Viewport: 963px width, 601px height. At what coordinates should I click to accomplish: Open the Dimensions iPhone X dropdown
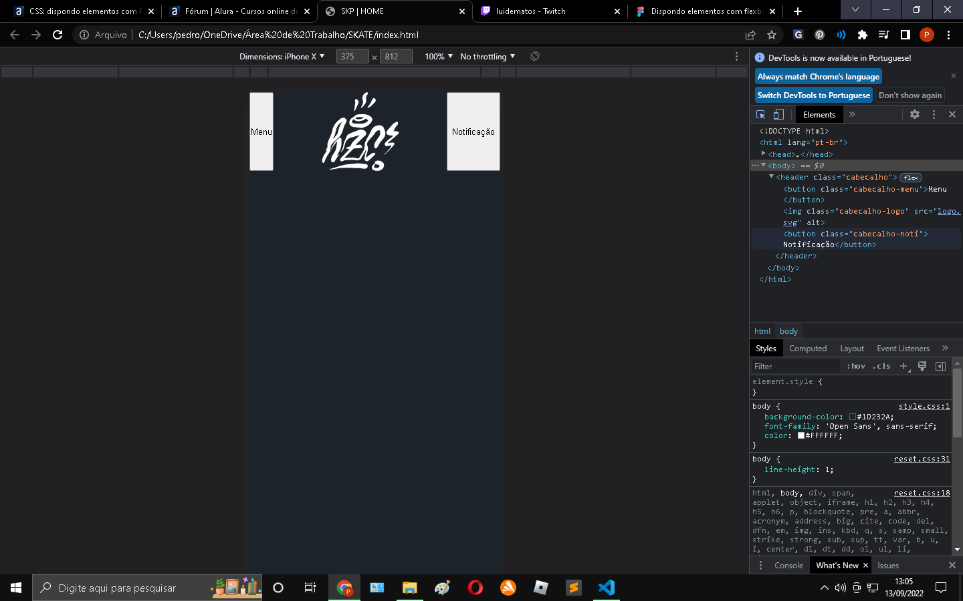[282, 56]
